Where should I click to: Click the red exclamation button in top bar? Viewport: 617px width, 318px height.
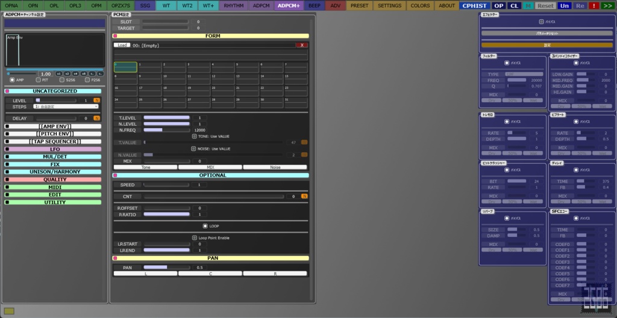point(594,5)
